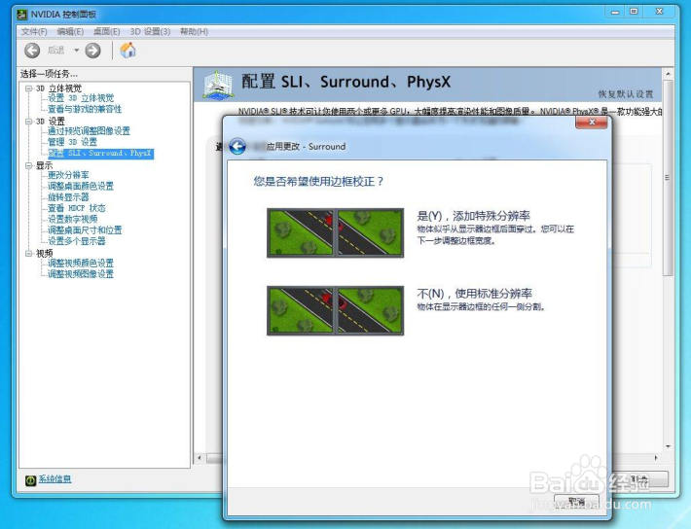Select 设置数字视频 in tree
This screenshot has width=691, height=529.
click(x=73, y=220)
